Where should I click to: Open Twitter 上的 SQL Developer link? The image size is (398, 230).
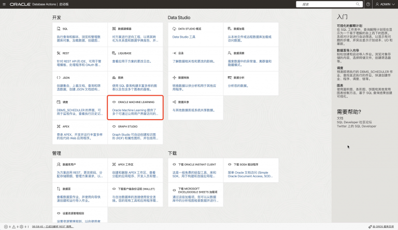tap(357, 126)
